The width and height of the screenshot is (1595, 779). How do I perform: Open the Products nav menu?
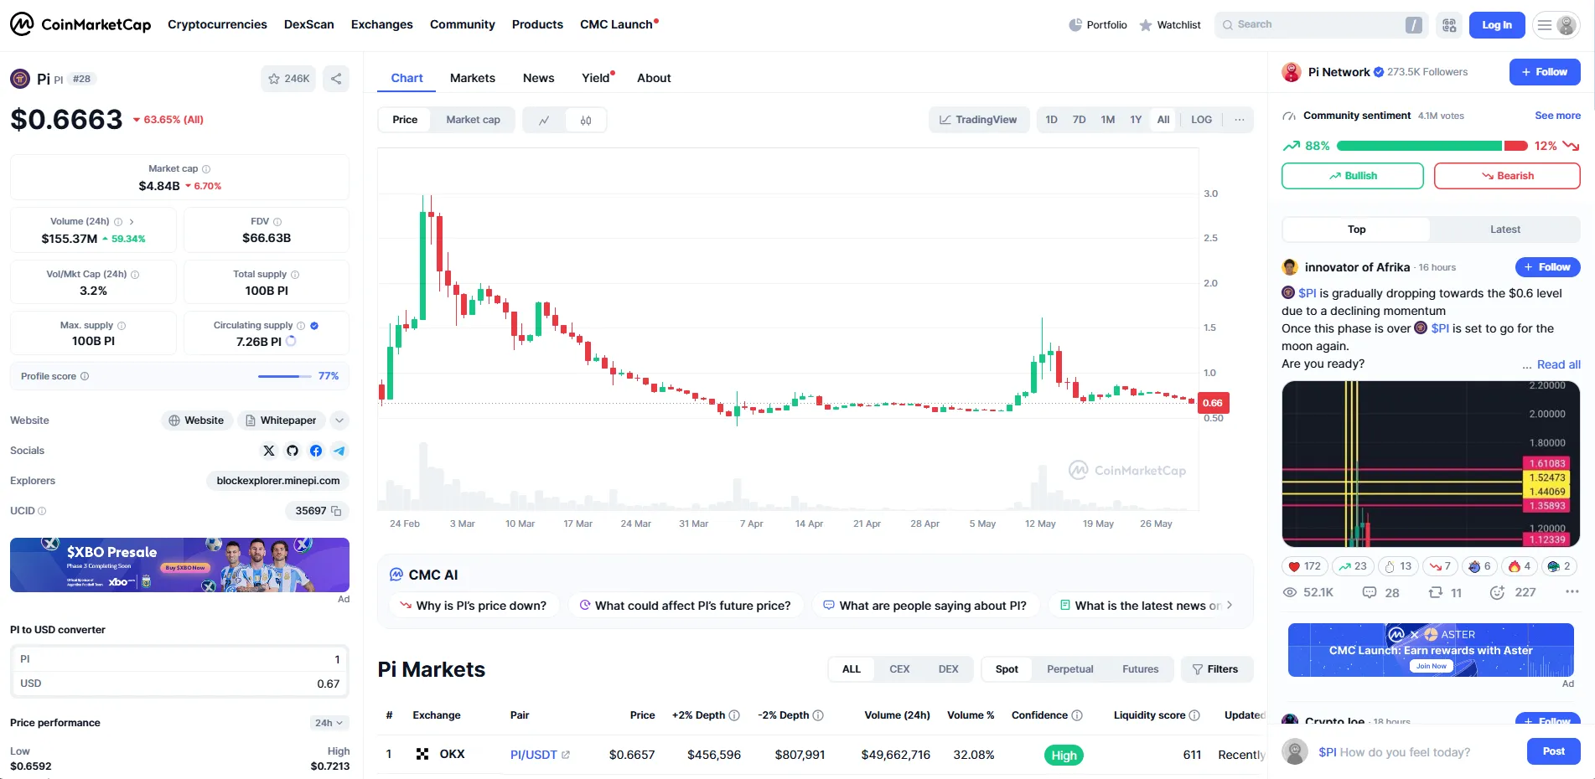click(x=537, y=24)
